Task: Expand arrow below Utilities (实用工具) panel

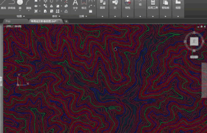Action: pos(153,17)
